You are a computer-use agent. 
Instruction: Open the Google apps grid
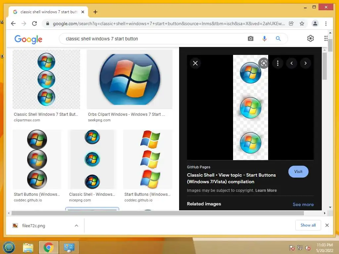point(326,38)
